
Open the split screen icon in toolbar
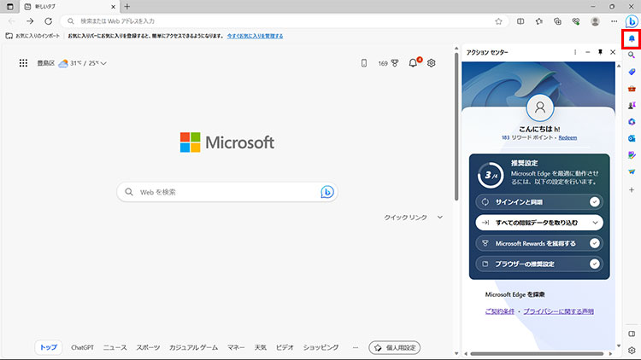tap(521, 21)
